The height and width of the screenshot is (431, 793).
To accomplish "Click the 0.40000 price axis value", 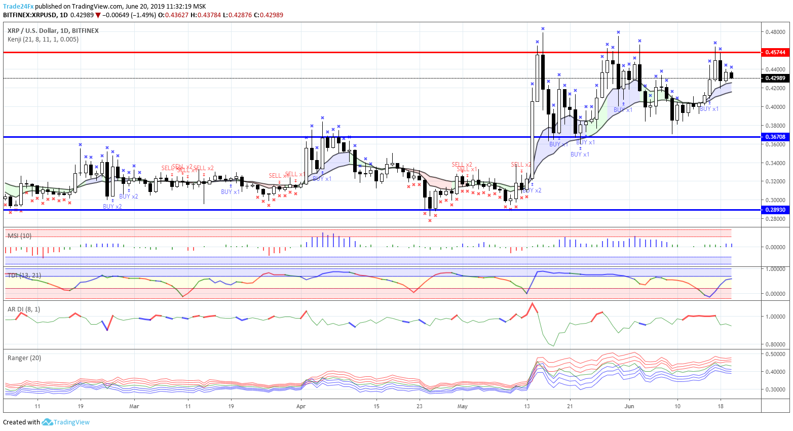I will (775, 107).
